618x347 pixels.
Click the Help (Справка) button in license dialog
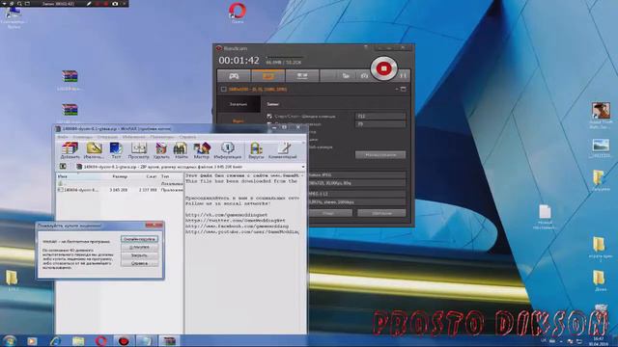click(x=139, y=263)
